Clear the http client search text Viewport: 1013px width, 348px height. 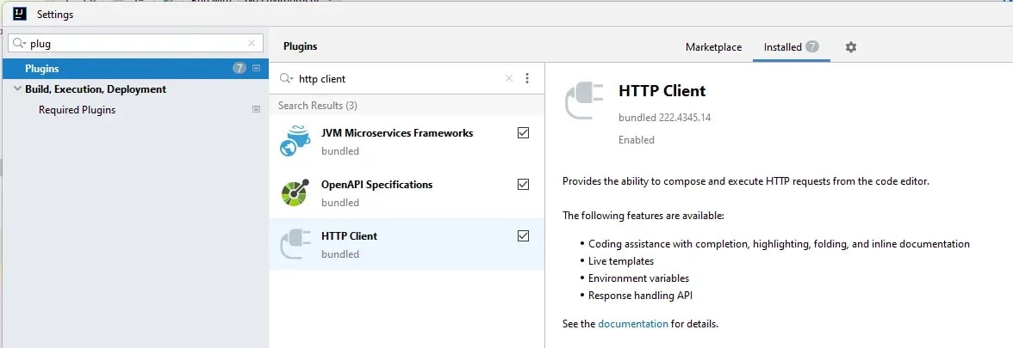pyautogui.click(x=509, y=78)
